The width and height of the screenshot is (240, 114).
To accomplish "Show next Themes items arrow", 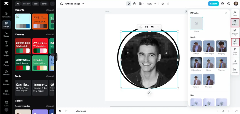I will [53, 55].
